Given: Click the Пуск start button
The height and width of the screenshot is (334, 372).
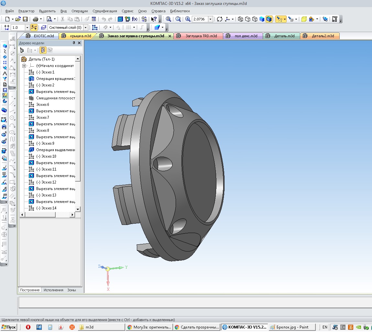Looking at the screenshot, I should click(x=9, y=327).
